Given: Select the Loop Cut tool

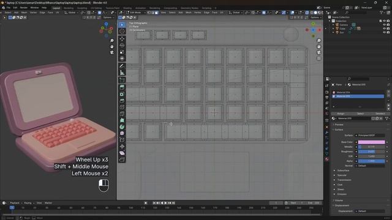Looking at the screenshot, I should pos(122,108).
